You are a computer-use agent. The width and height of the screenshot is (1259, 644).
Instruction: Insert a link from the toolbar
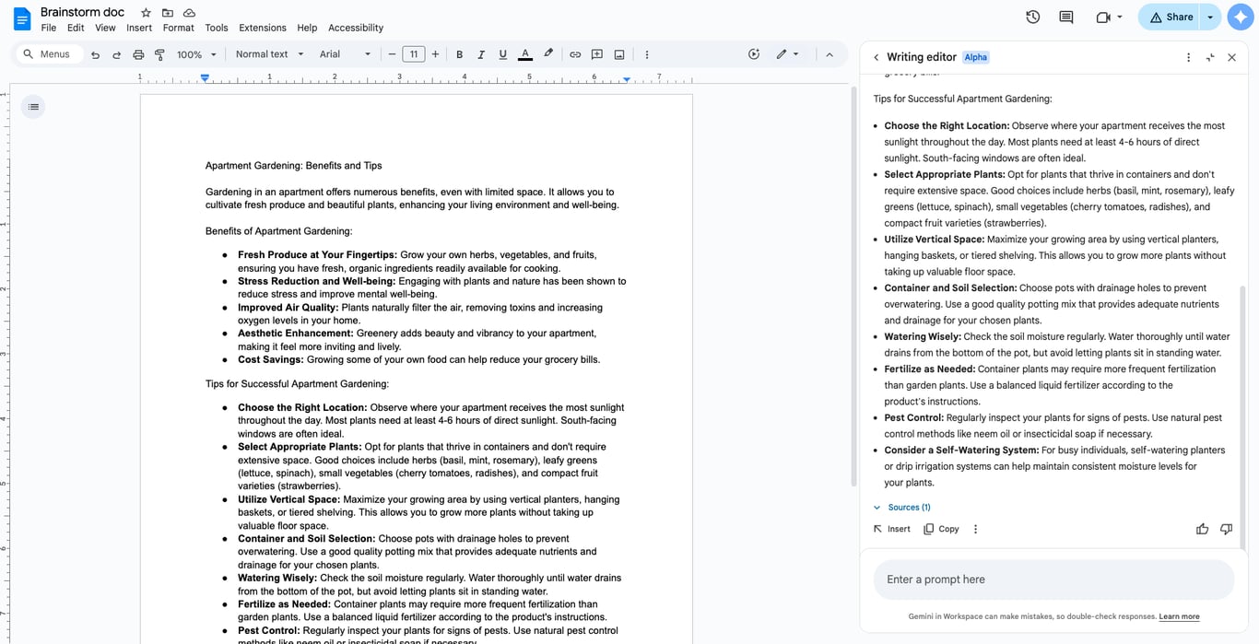(574, 54)
